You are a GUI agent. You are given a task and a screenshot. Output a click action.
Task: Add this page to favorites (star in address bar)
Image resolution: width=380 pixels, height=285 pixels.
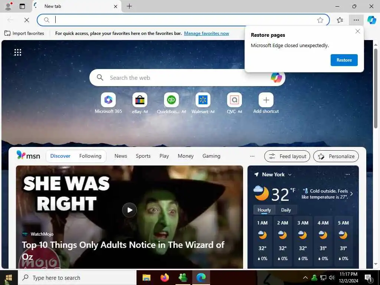point(320,20)
